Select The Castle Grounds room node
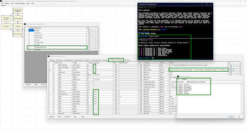 [x=6, y=18]
